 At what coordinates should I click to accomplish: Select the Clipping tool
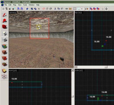4,71
